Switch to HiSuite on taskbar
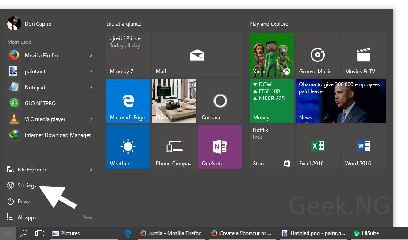408x240 pixels. tap(366, 233)
